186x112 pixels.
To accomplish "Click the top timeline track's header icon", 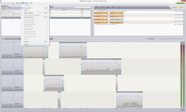I will (x=3, y=44).
